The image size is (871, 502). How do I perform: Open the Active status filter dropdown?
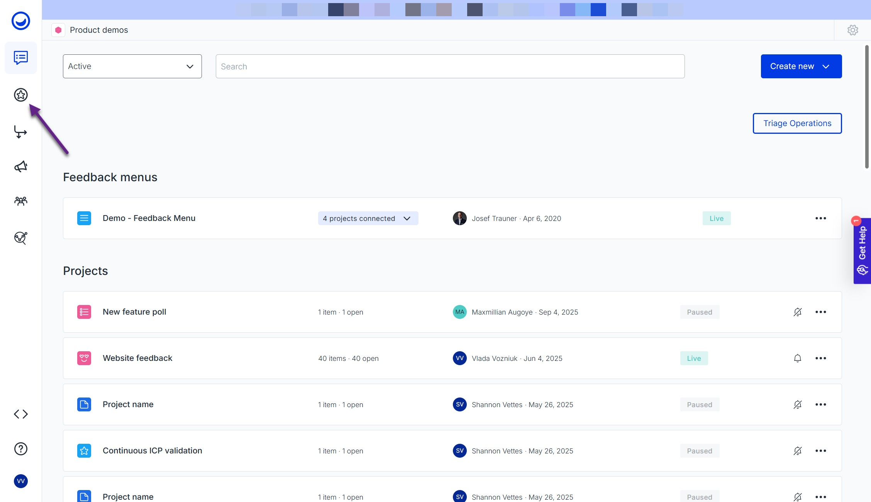[x=132, y=66]
